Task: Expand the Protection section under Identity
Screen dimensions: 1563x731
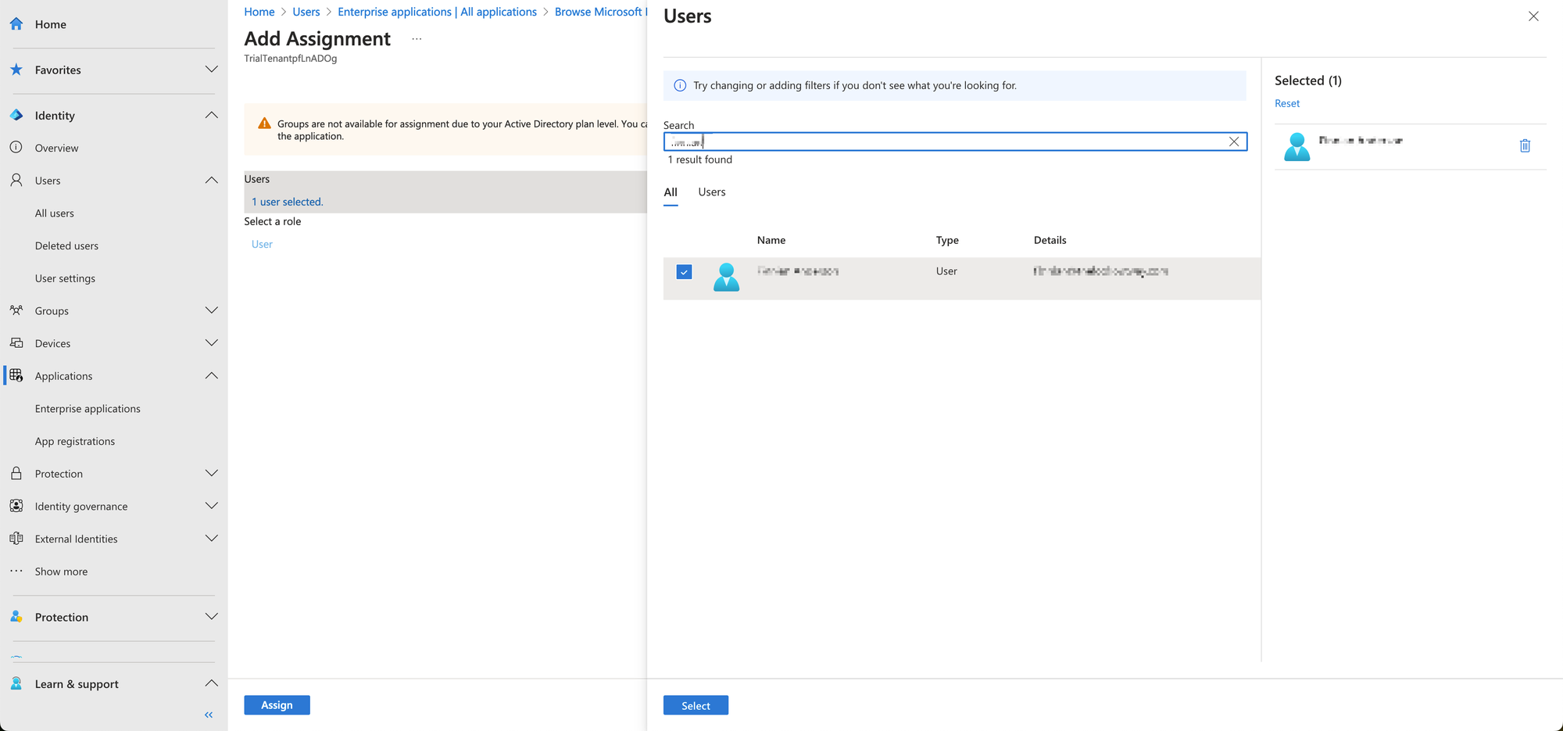Action: [211, 474]
